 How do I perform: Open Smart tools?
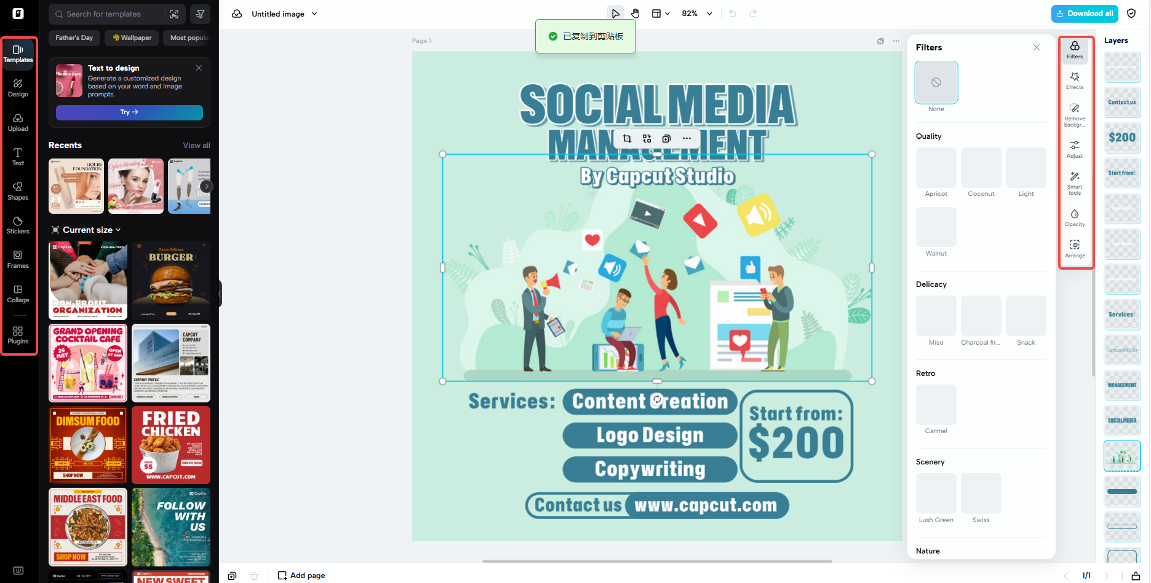click(1075, 184)
